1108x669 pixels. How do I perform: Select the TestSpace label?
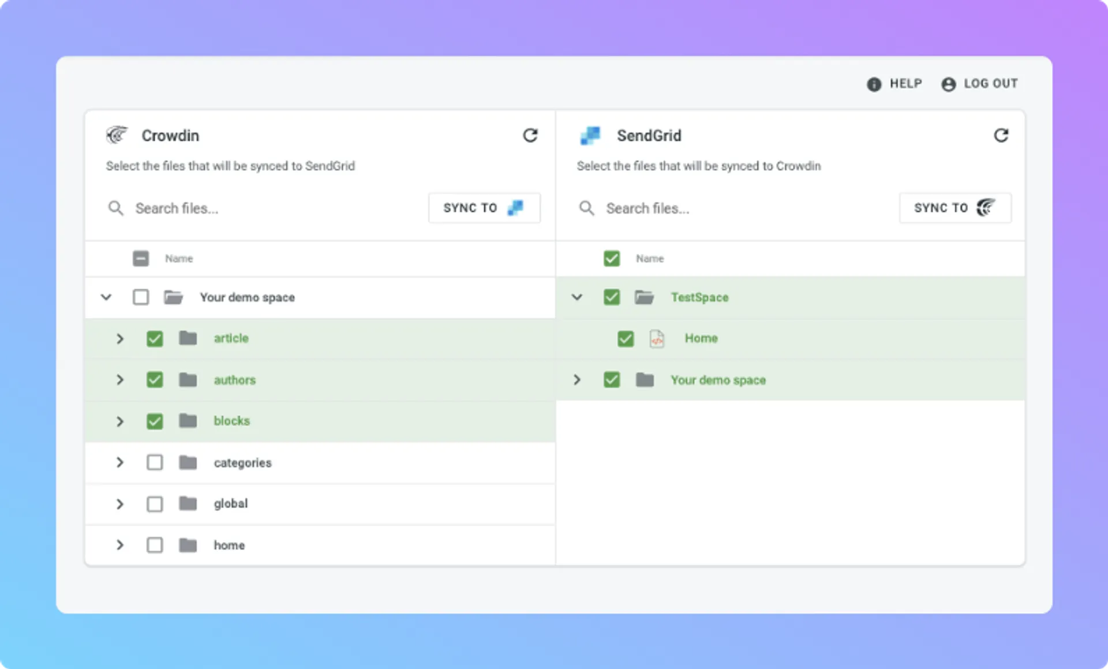699,297
